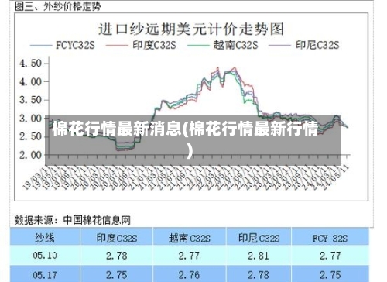The image size is (387, 282).
Task: Click the 印度C32S value 2.75 in 05.17 row
Action: tap(117, 275)
